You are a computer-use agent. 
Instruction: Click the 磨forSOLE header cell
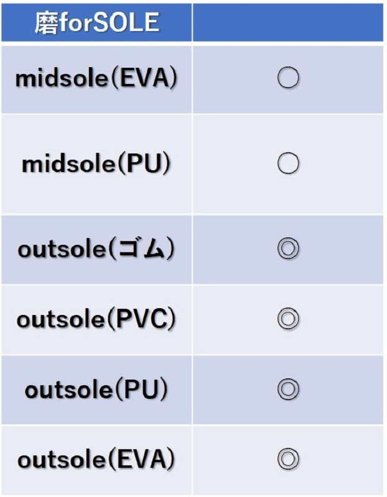(x=96, y=22)
